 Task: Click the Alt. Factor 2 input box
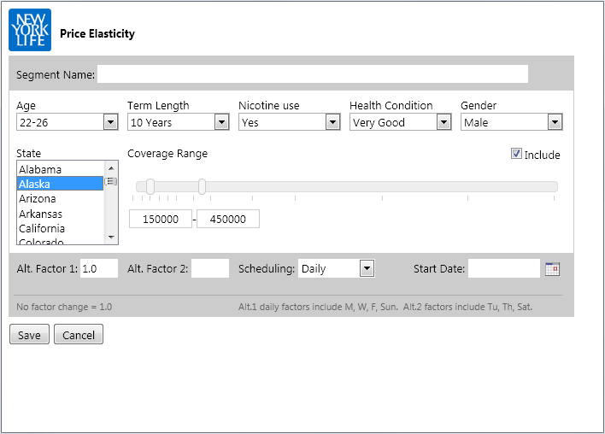(210, 268)
